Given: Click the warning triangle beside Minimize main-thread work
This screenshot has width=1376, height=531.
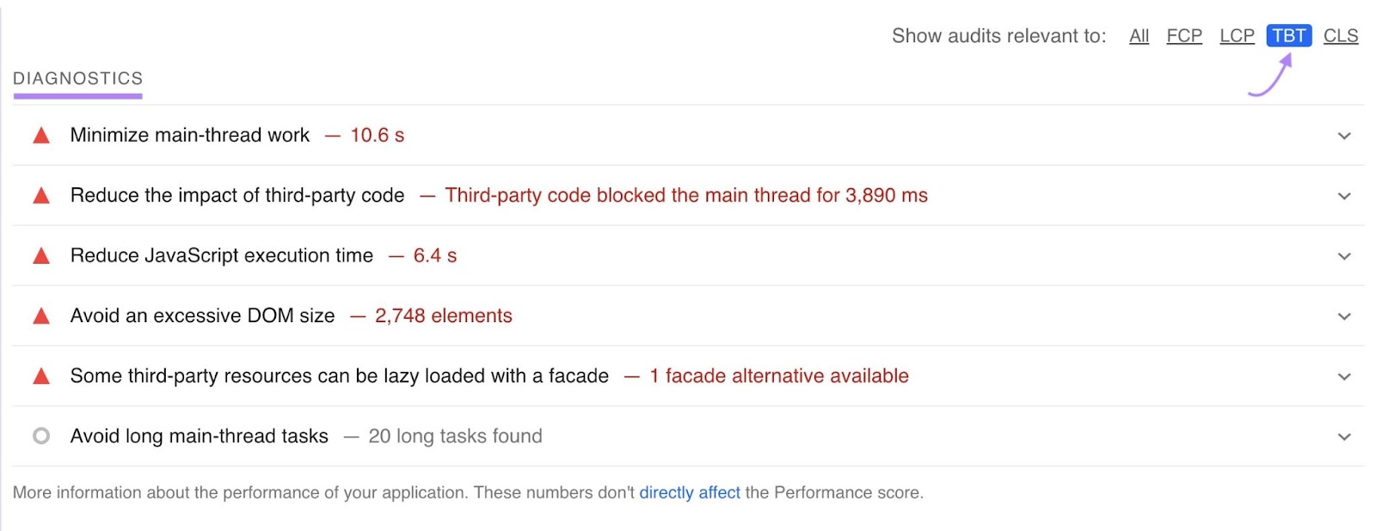Looking at the screenshot, I should tap(40, 135).
